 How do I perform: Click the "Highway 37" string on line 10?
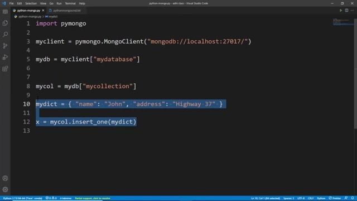(x=194, y=104)
